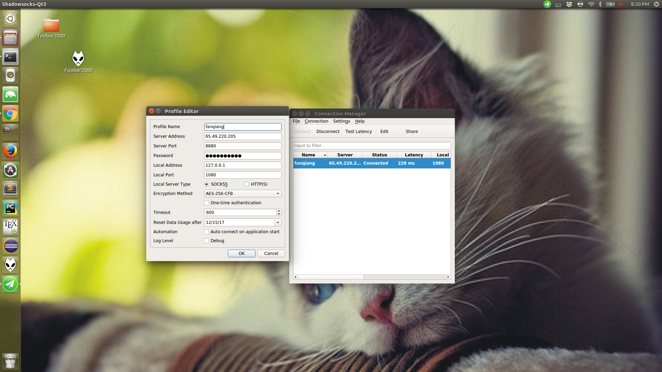
Task: Open Shadowsocks paper-plane dock icon
Action: point(10,284)
